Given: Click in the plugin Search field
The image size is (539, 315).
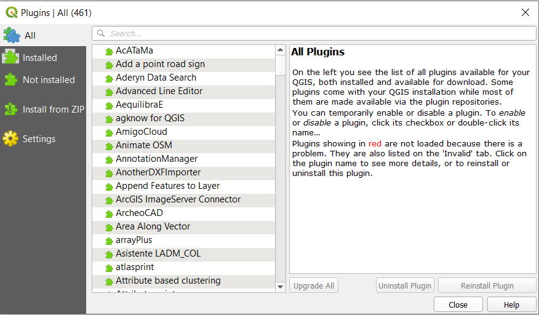Looking at the screenshot, I should click(x=314, y=33).
